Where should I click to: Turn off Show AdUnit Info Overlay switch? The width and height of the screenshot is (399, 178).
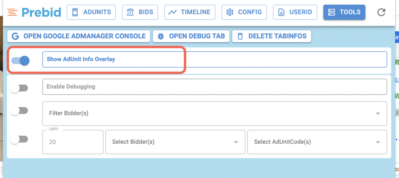click(21, 60)
